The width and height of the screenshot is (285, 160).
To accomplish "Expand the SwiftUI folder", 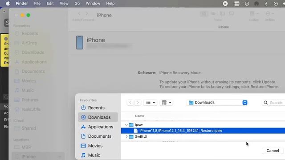I will click(126, 136).
